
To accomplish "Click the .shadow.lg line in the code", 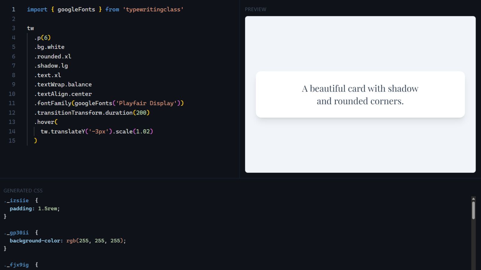I will point(51,66).
